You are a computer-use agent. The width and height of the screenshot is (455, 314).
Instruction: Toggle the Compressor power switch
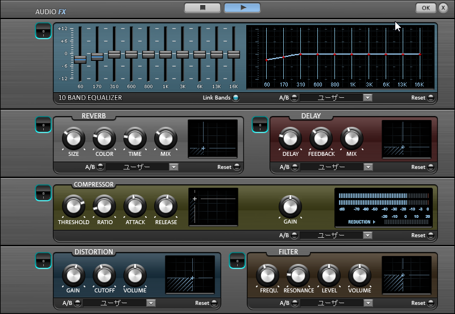(x=43, y=192)
